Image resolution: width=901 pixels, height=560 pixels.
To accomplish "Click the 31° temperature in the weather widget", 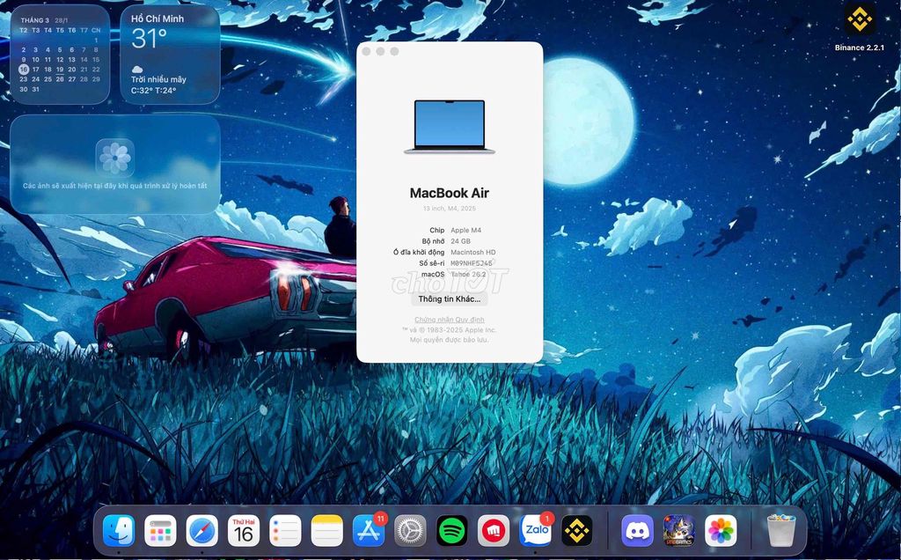I will [x=149, y=39].
